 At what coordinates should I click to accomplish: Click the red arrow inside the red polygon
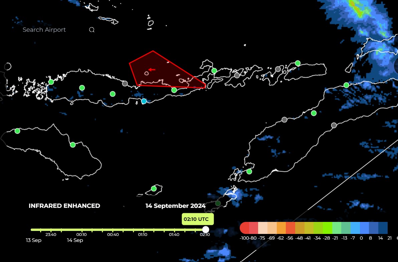[152, 70]
